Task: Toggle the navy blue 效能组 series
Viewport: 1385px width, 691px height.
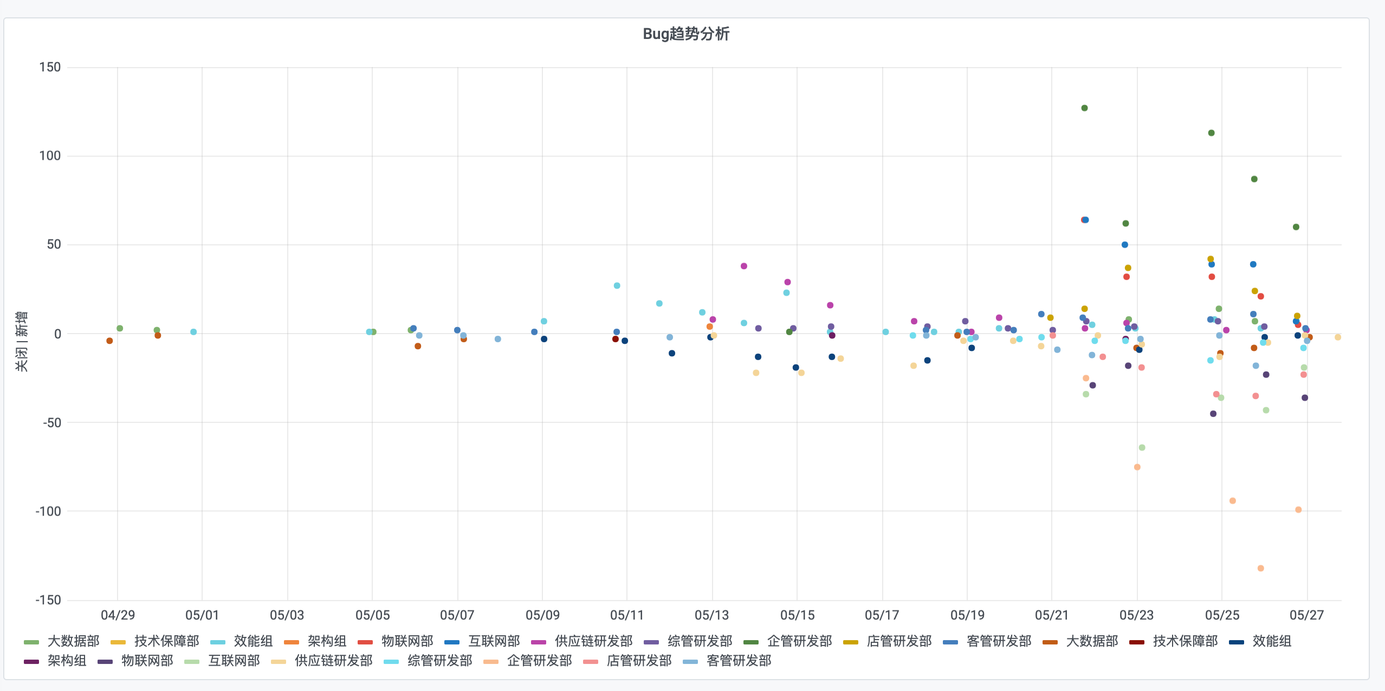Action: (1271, 641)
